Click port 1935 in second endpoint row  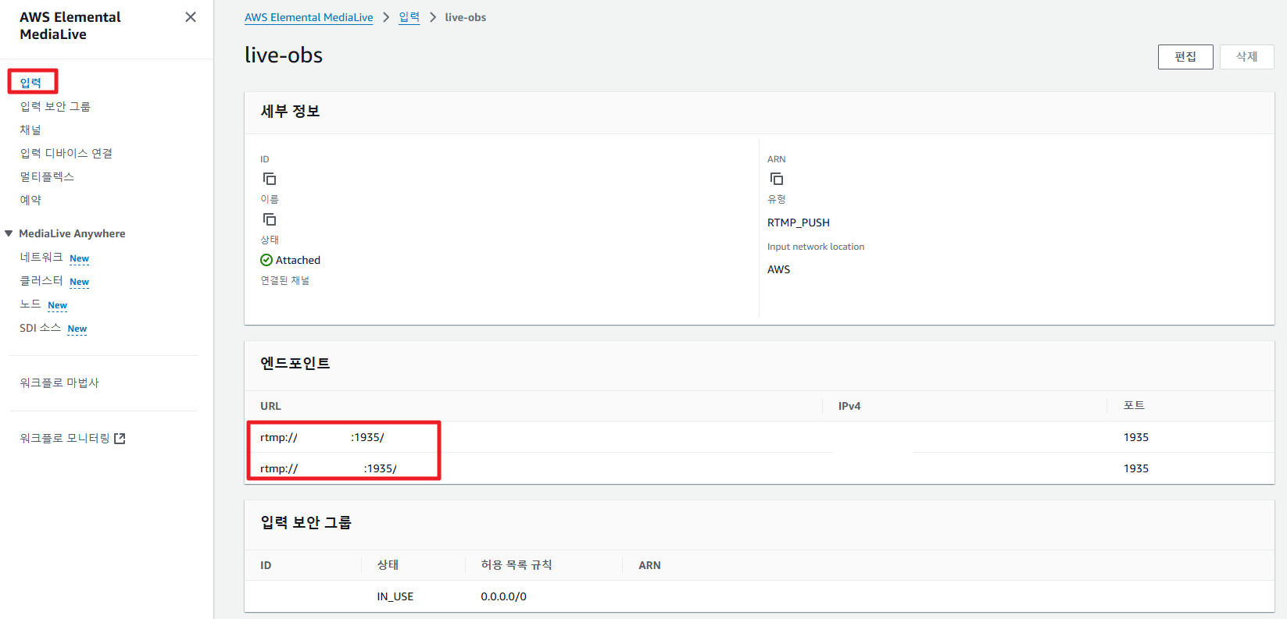(x=1136, y=468)
